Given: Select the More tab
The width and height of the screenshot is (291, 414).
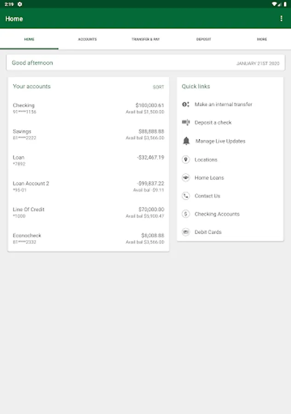Looking at the screenshot, I should [x=262, y=40].
